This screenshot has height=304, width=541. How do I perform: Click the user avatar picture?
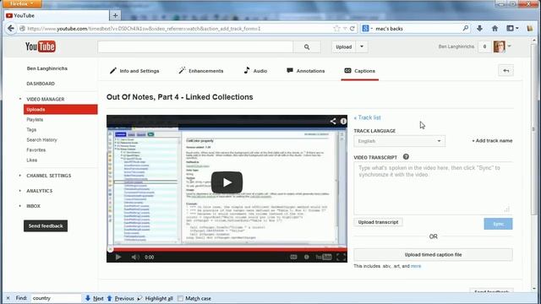click(499, 46)
